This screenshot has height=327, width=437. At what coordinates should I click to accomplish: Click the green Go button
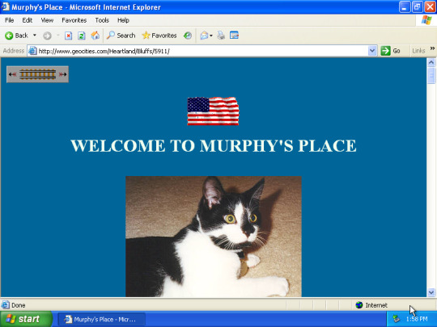tap(391, 51)
